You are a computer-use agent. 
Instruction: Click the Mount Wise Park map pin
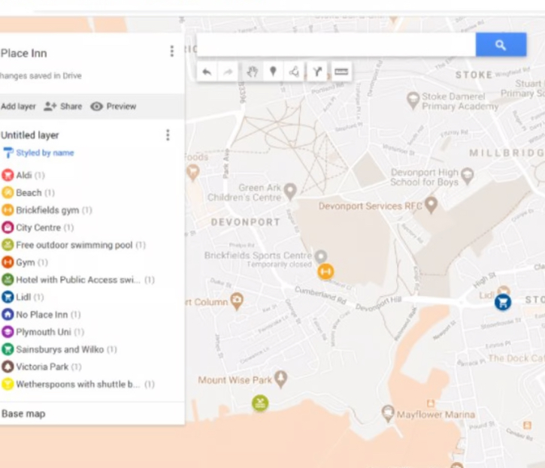pos(281,379)
